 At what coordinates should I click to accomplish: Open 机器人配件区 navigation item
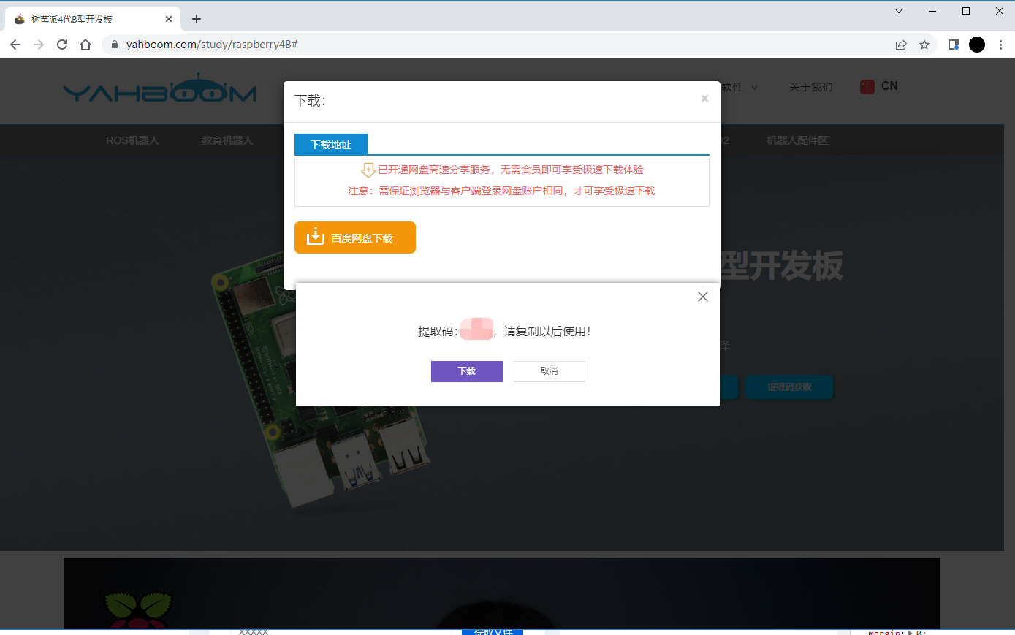click(x=797, y=140)
